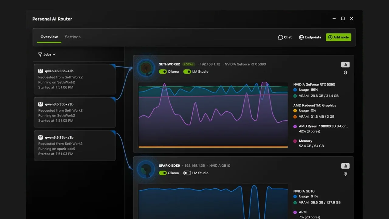Open the Chat speech bubble icon
Image resolution: width=389 pixels, height=219 pixels.
pyautogui.click(x=281, y=37)
